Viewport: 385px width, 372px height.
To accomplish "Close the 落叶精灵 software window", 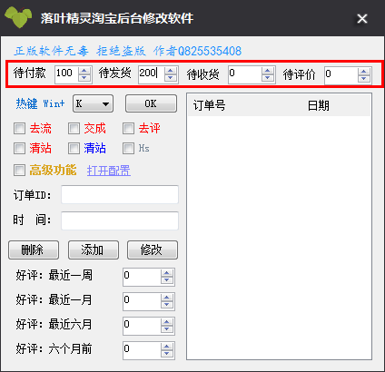I will pos(362,19).
